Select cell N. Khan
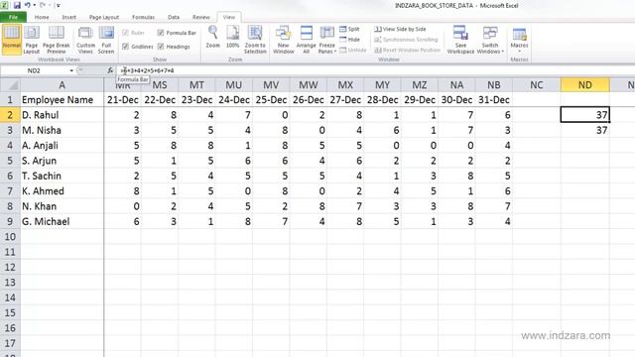This screenshot has height=357, width=635. 62,206
